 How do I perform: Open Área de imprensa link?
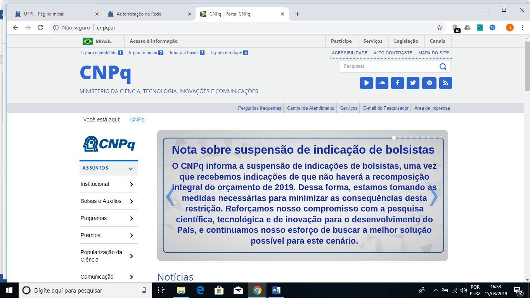point(432,108)
